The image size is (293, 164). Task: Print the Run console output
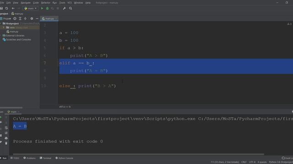(6, 138)
